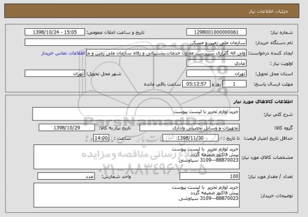Click the ایجاد کننده درخواست label
Viewport: 308px width, 217px height.
point(271,53)
